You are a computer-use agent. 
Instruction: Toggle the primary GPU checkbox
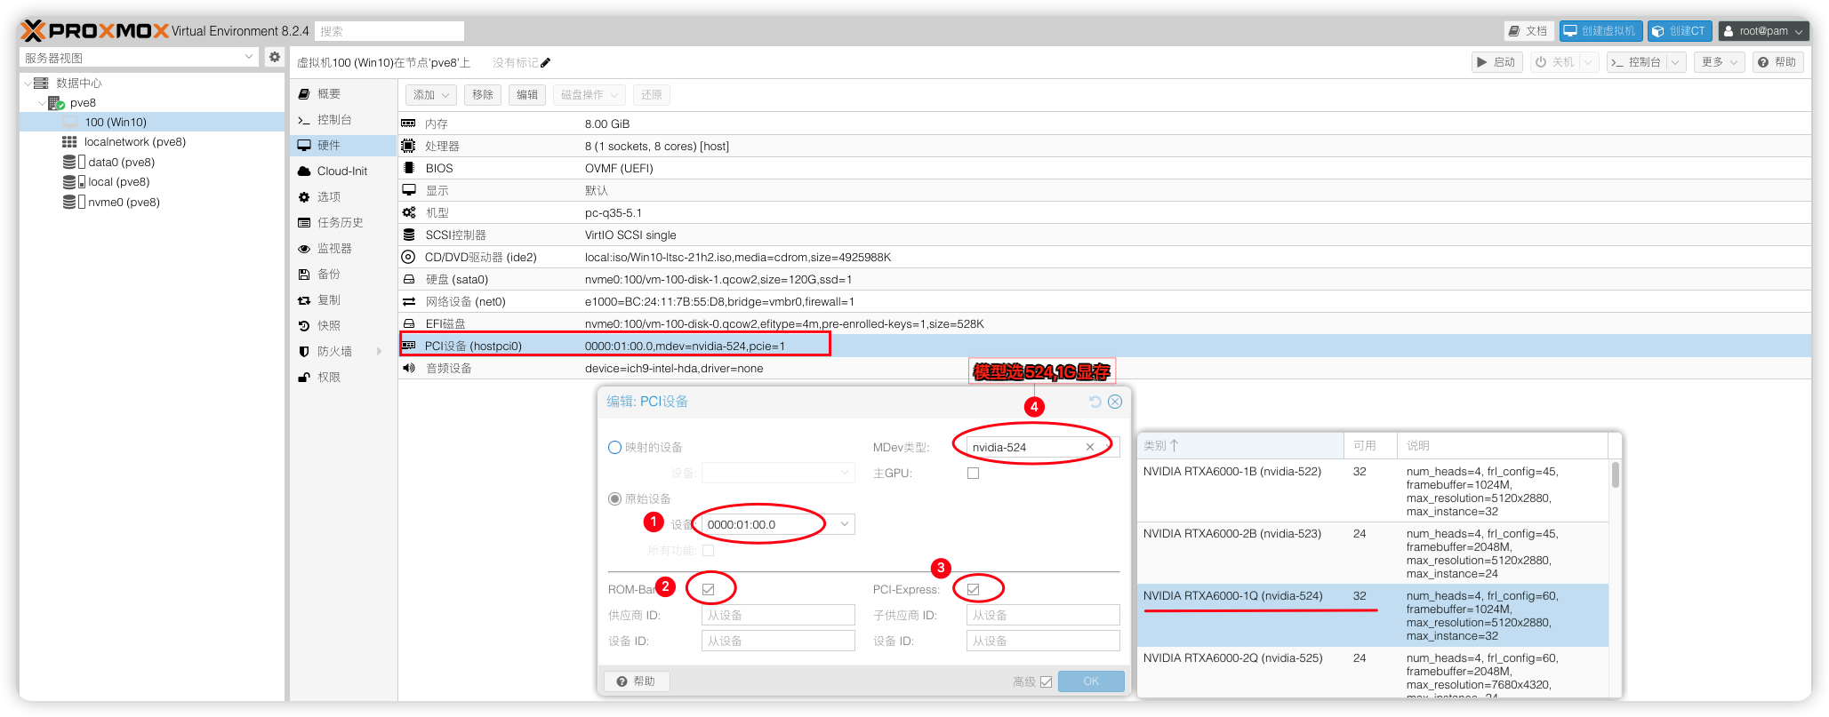click(974, 473)
